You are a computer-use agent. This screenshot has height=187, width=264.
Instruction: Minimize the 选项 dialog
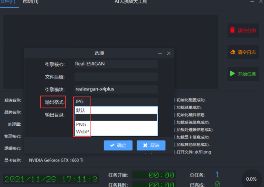coord(160,53)
